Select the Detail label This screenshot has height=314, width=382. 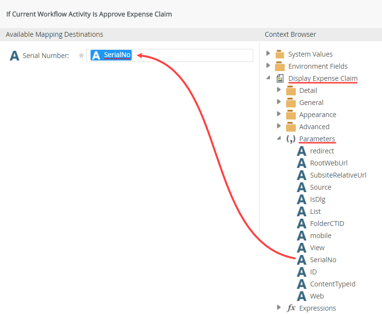point(308,90)
